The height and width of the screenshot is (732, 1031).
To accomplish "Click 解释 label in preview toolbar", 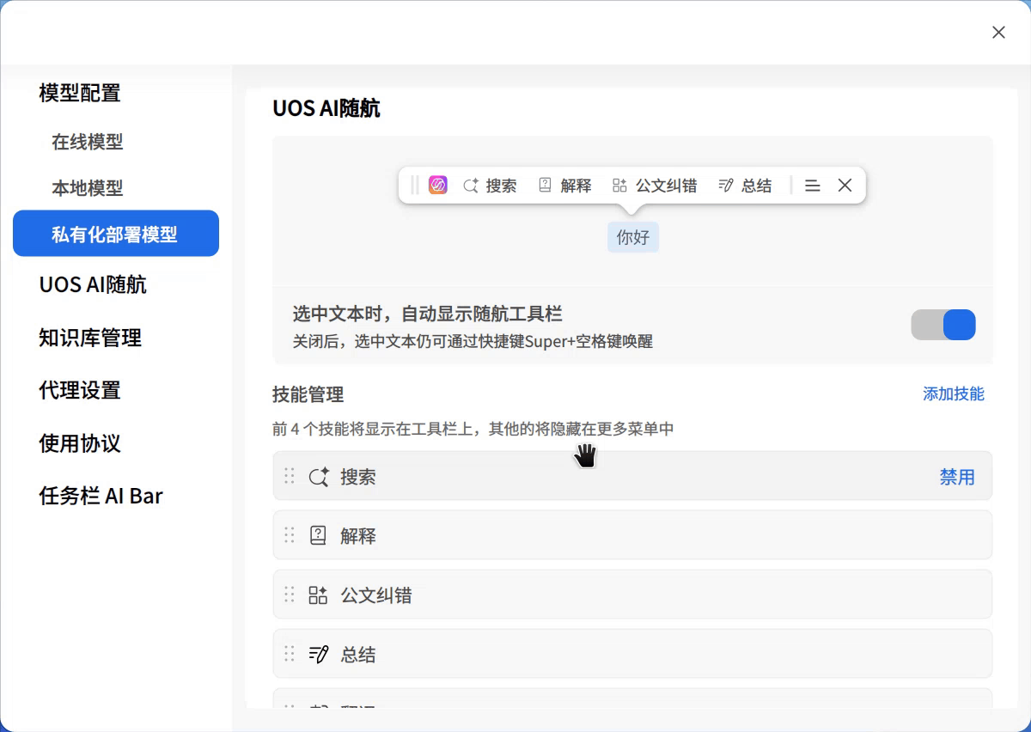I will 577,186.
